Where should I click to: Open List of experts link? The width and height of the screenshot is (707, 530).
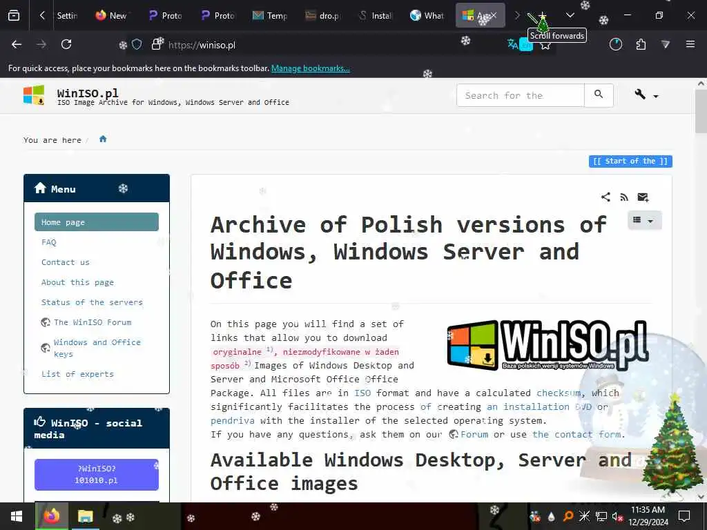tap(77, 374)
